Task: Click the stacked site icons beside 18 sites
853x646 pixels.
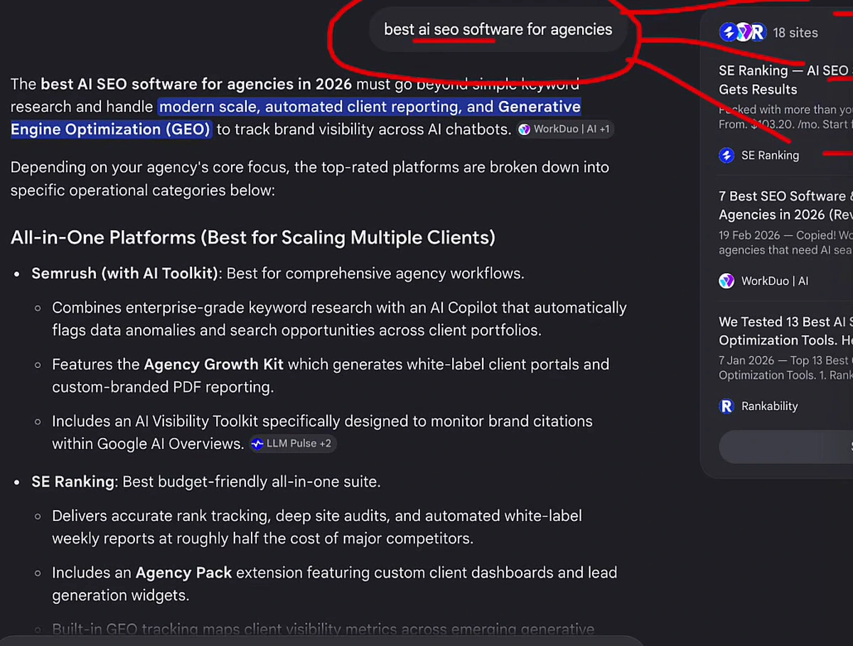Action: click(743, 32)
